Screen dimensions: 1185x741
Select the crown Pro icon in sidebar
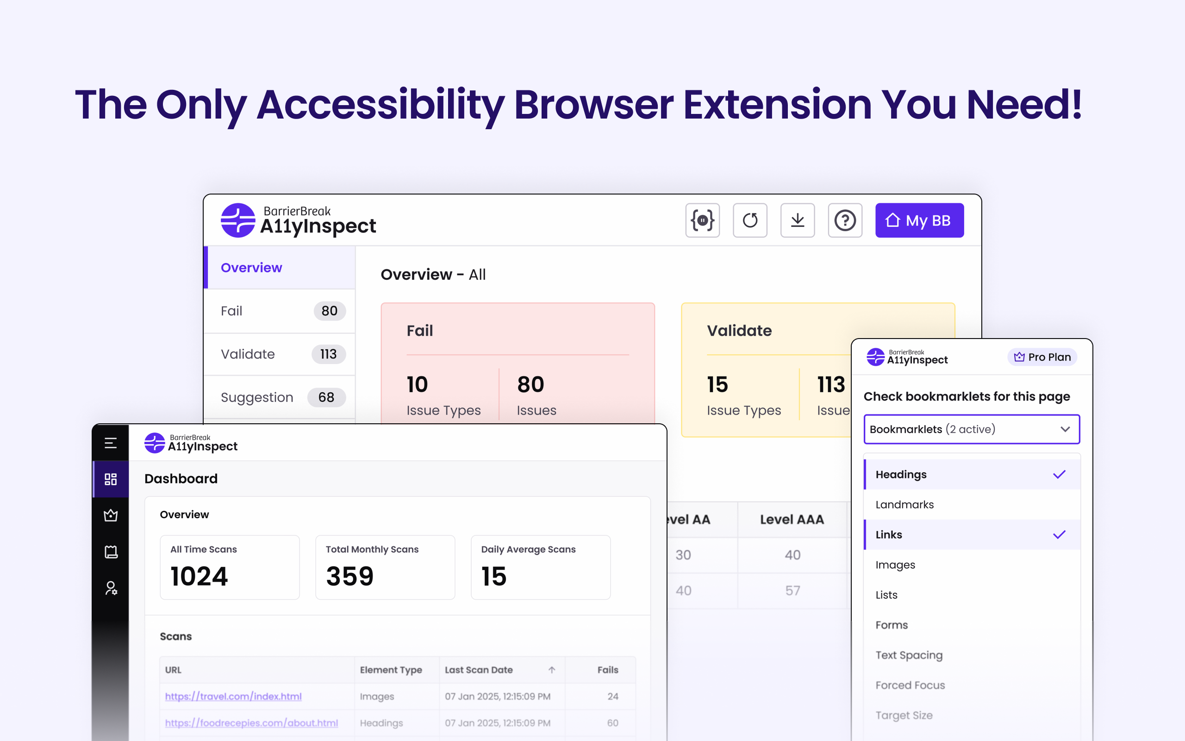111,515
